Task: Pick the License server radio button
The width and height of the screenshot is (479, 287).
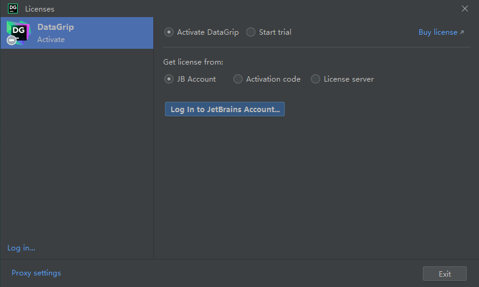Action: coord(316,79)
